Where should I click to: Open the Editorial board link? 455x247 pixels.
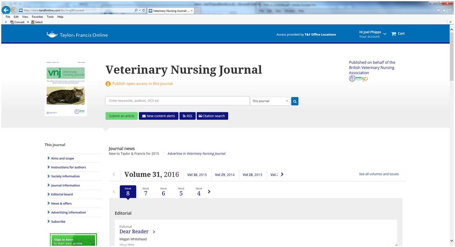62,194
